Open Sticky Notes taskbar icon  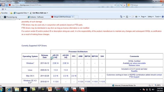pyautogui.click(x=34, y=89)
